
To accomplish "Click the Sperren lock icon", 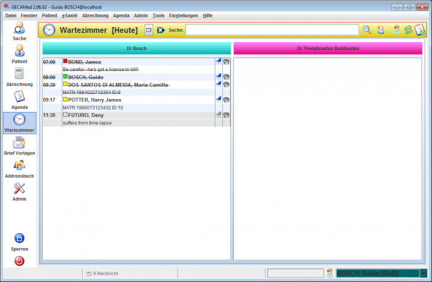I will coord(19,239).
